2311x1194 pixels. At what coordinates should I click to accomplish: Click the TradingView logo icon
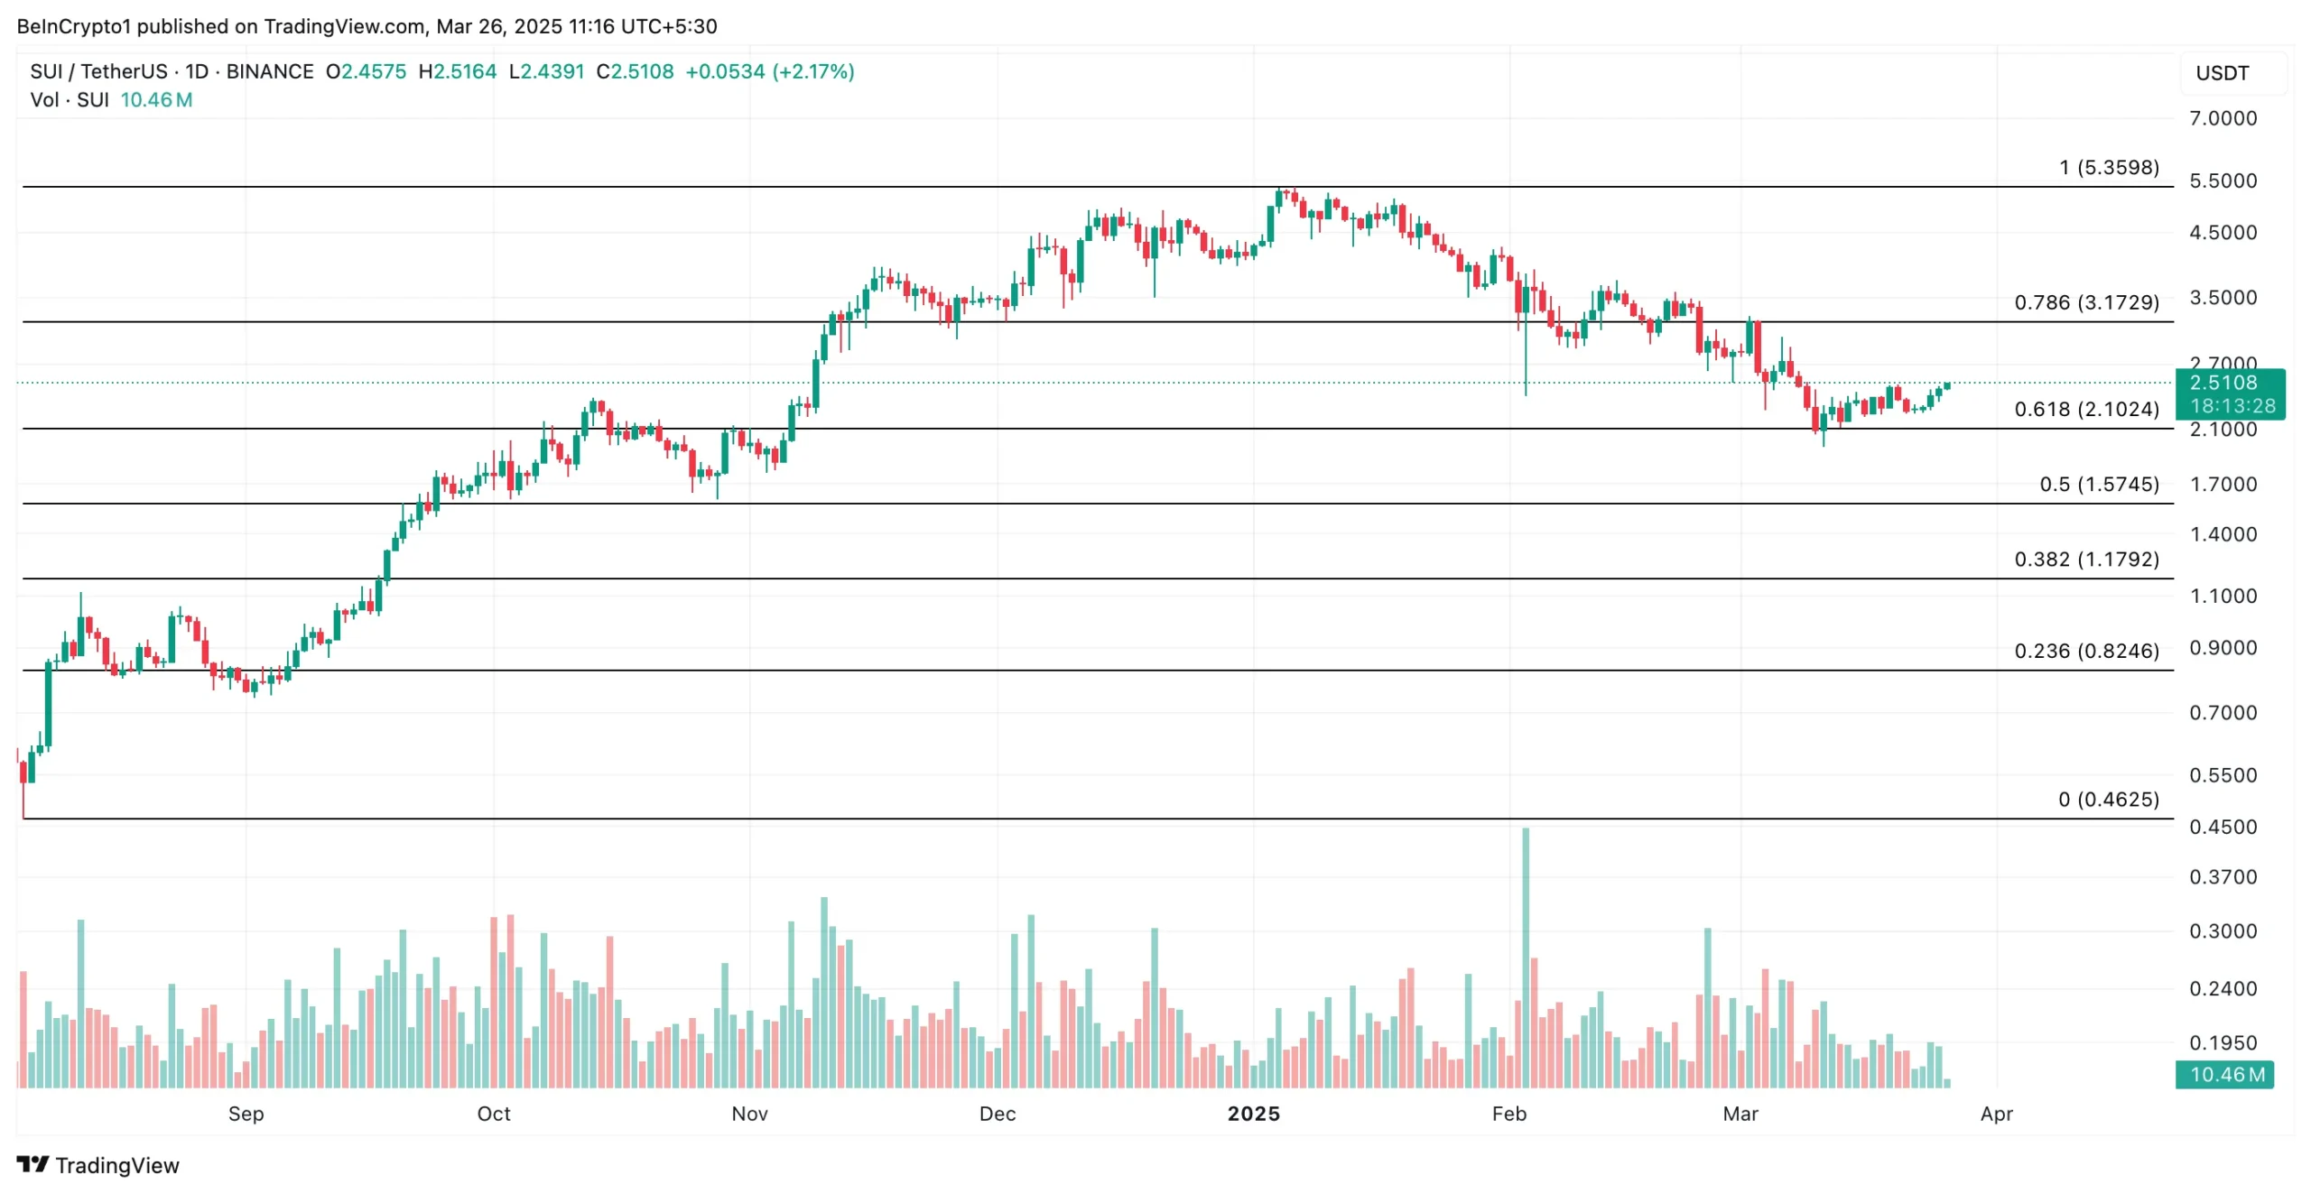point(32,1164)
